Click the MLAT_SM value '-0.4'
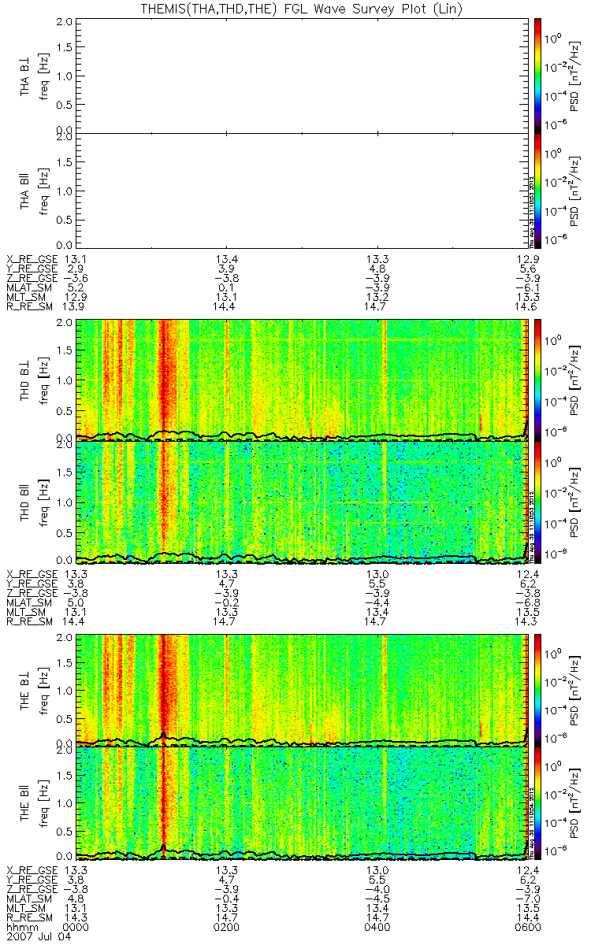 [x=226, y=899]
